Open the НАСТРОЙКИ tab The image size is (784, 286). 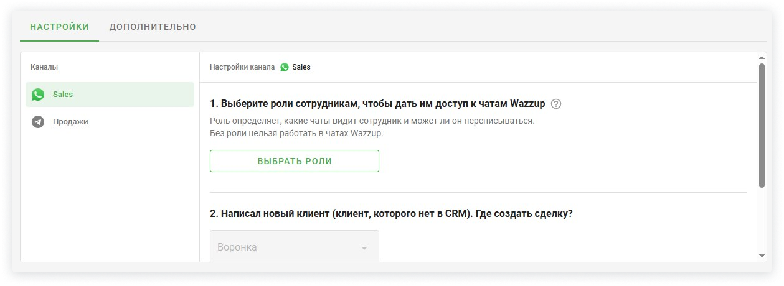pyautogui.click(x=59, y=27)
